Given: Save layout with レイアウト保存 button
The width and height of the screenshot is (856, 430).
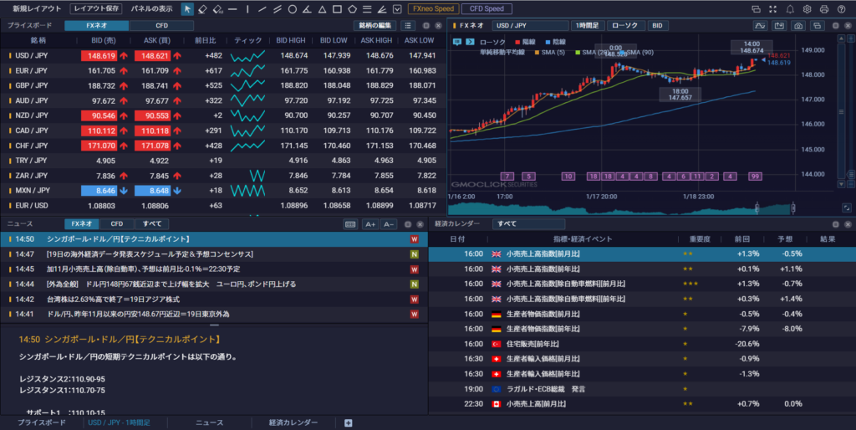Looking at the screenshot, I should (96, 8).
